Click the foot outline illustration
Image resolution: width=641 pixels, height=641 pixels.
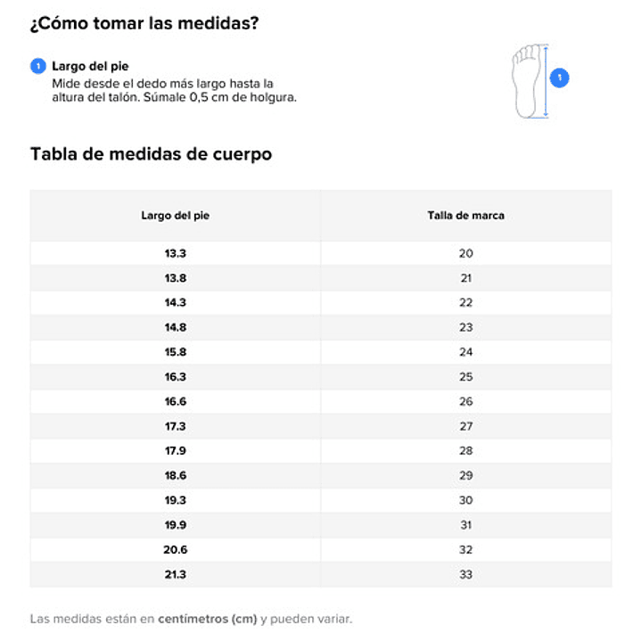528,81
